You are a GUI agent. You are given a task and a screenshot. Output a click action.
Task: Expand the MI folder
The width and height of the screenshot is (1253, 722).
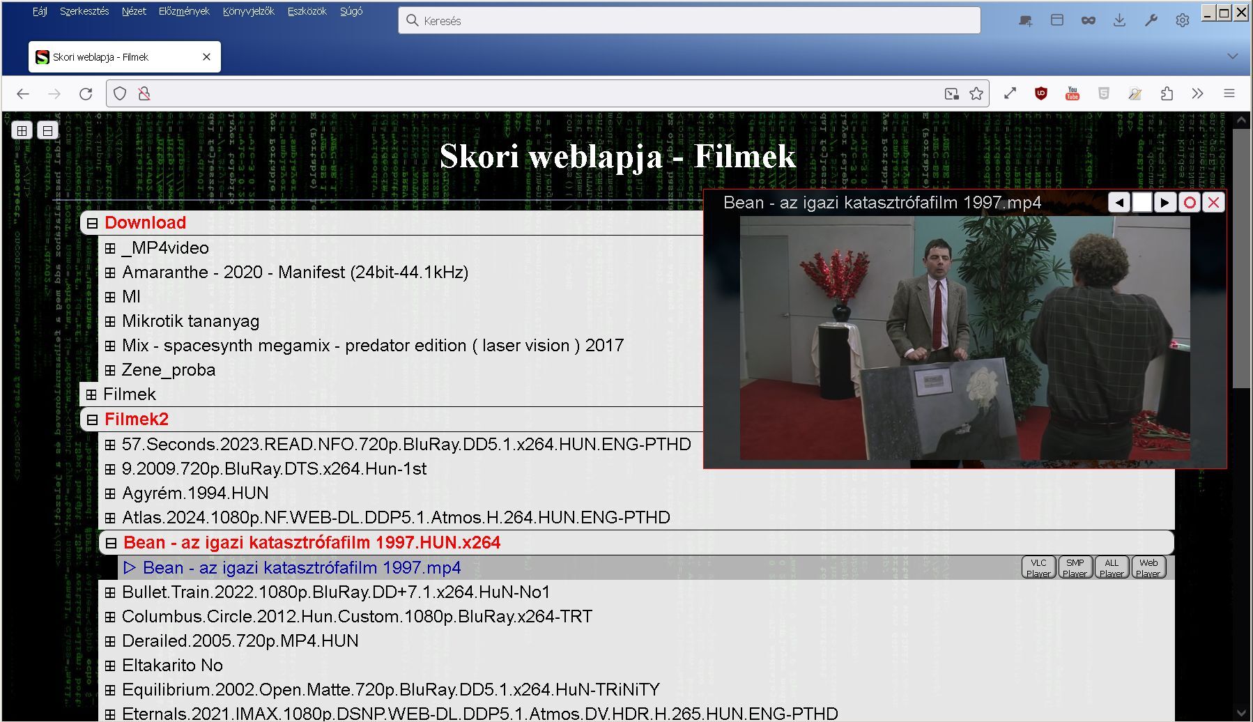[110, 297]
